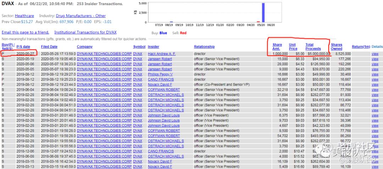Open Janssen Robert link in 2020-05-06 row
The image size is (383, 169).
160,64
